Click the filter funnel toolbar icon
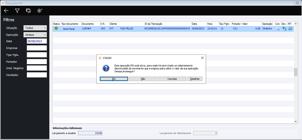This screenshot has height=140, width=302. pos(17,11)
